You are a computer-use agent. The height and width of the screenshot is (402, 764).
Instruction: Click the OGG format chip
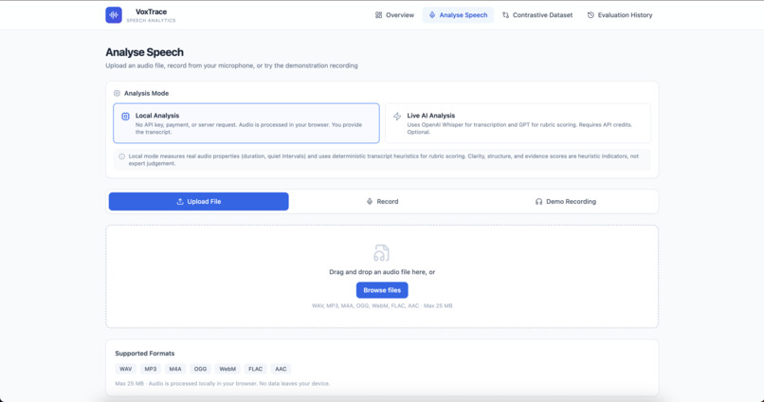click(x=200, y=369)
